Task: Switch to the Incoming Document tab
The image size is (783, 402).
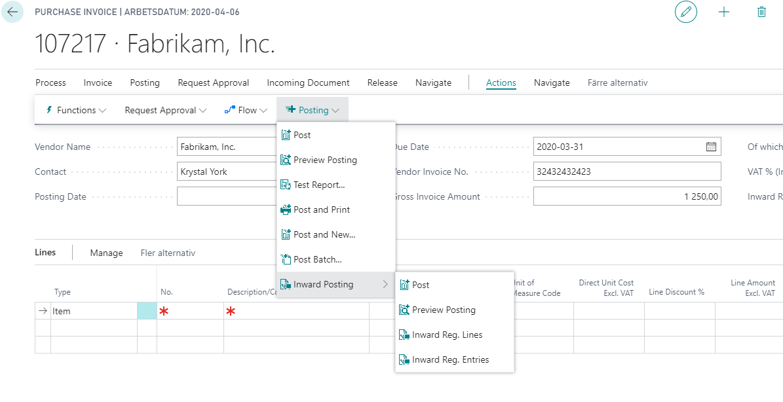Action: (x=308, y=82)
